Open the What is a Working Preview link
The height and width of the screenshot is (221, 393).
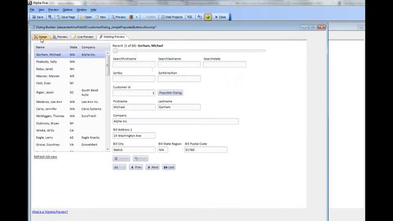[x=50, y=212]
